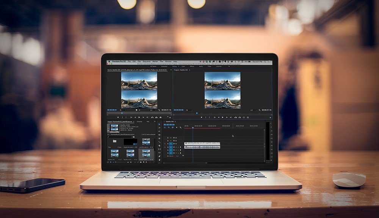Select the Track Select Forward tool
This screenshot has width=379, height=218.
[x=160, y=128]
